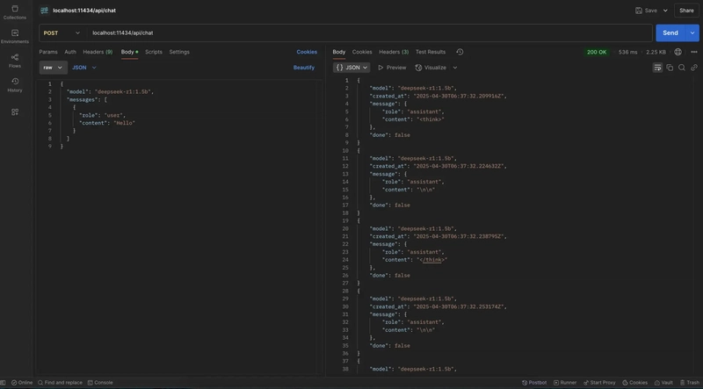This screenshot has width=703, height=389.
Task: Click the configure workspace sidebar icon
Action: 15,112
